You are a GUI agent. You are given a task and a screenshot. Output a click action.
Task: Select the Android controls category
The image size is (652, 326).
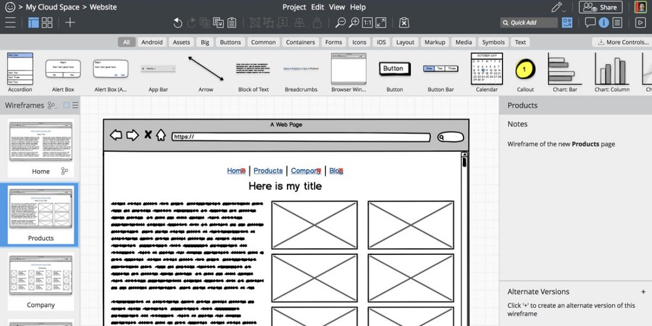pos(152,42)
